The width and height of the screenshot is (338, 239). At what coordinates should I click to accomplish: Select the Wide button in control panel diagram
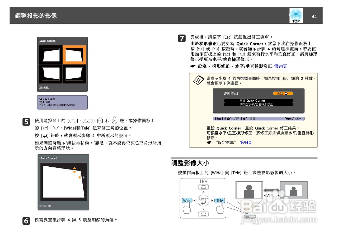[x=187, y=201]
